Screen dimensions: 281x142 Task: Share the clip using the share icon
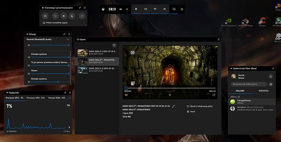pyautogui.click(x=214, y=95)
